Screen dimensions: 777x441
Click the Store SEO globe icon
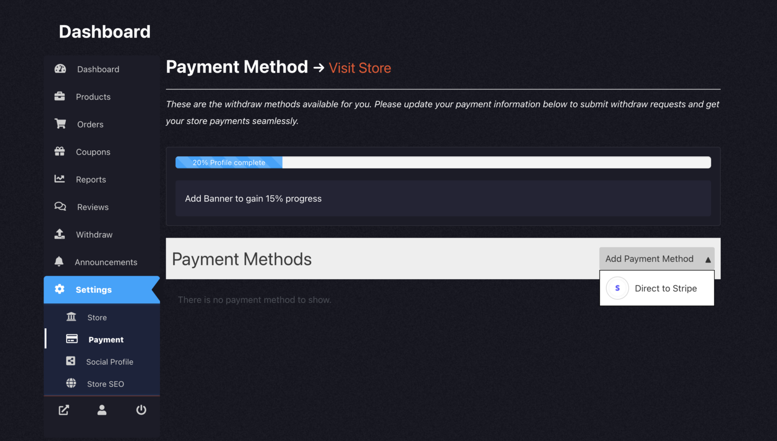71,383
